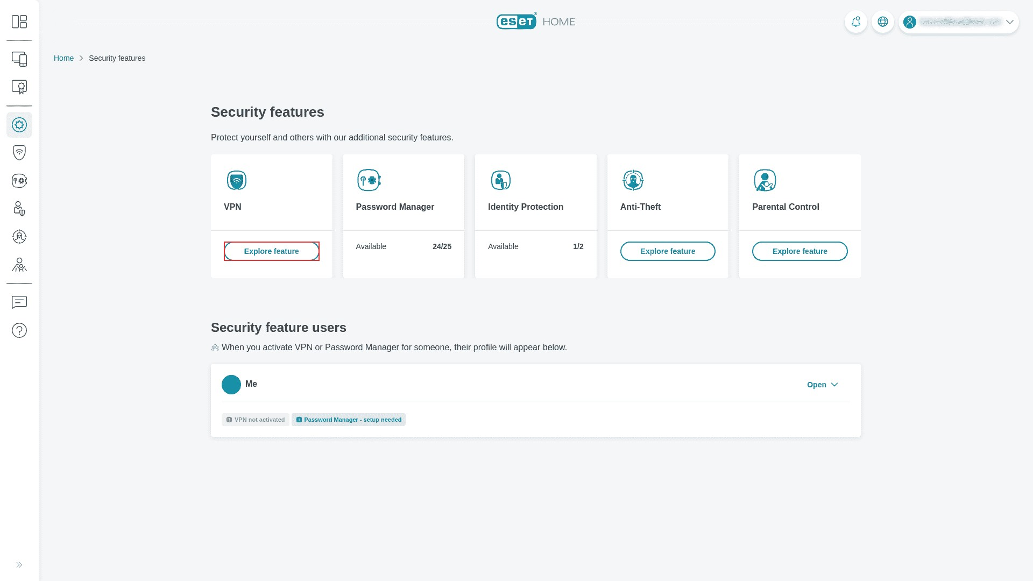Open the dashboard overview sidebar icon

pos(19,22)
